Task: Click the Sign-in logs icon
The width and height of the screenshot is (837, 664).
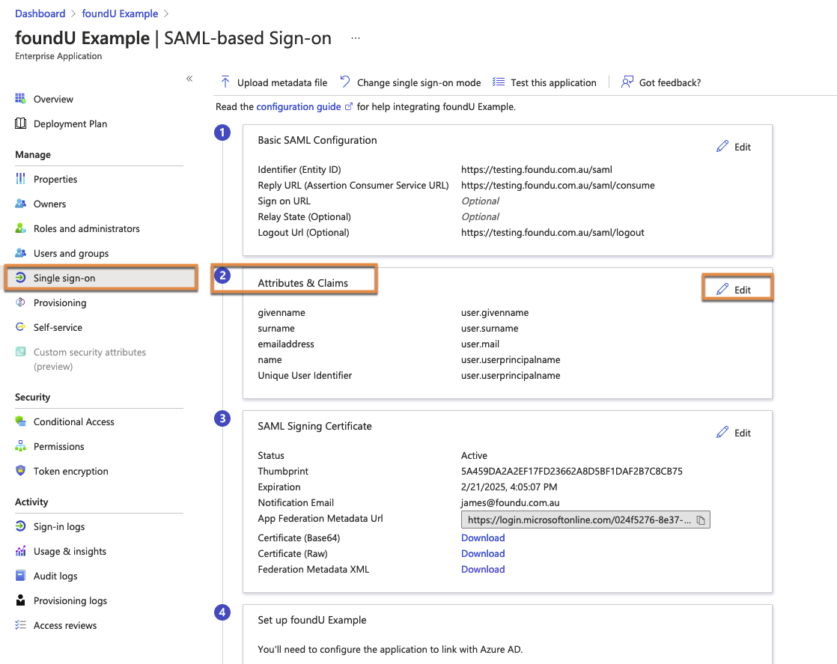Action: (20, 526)
